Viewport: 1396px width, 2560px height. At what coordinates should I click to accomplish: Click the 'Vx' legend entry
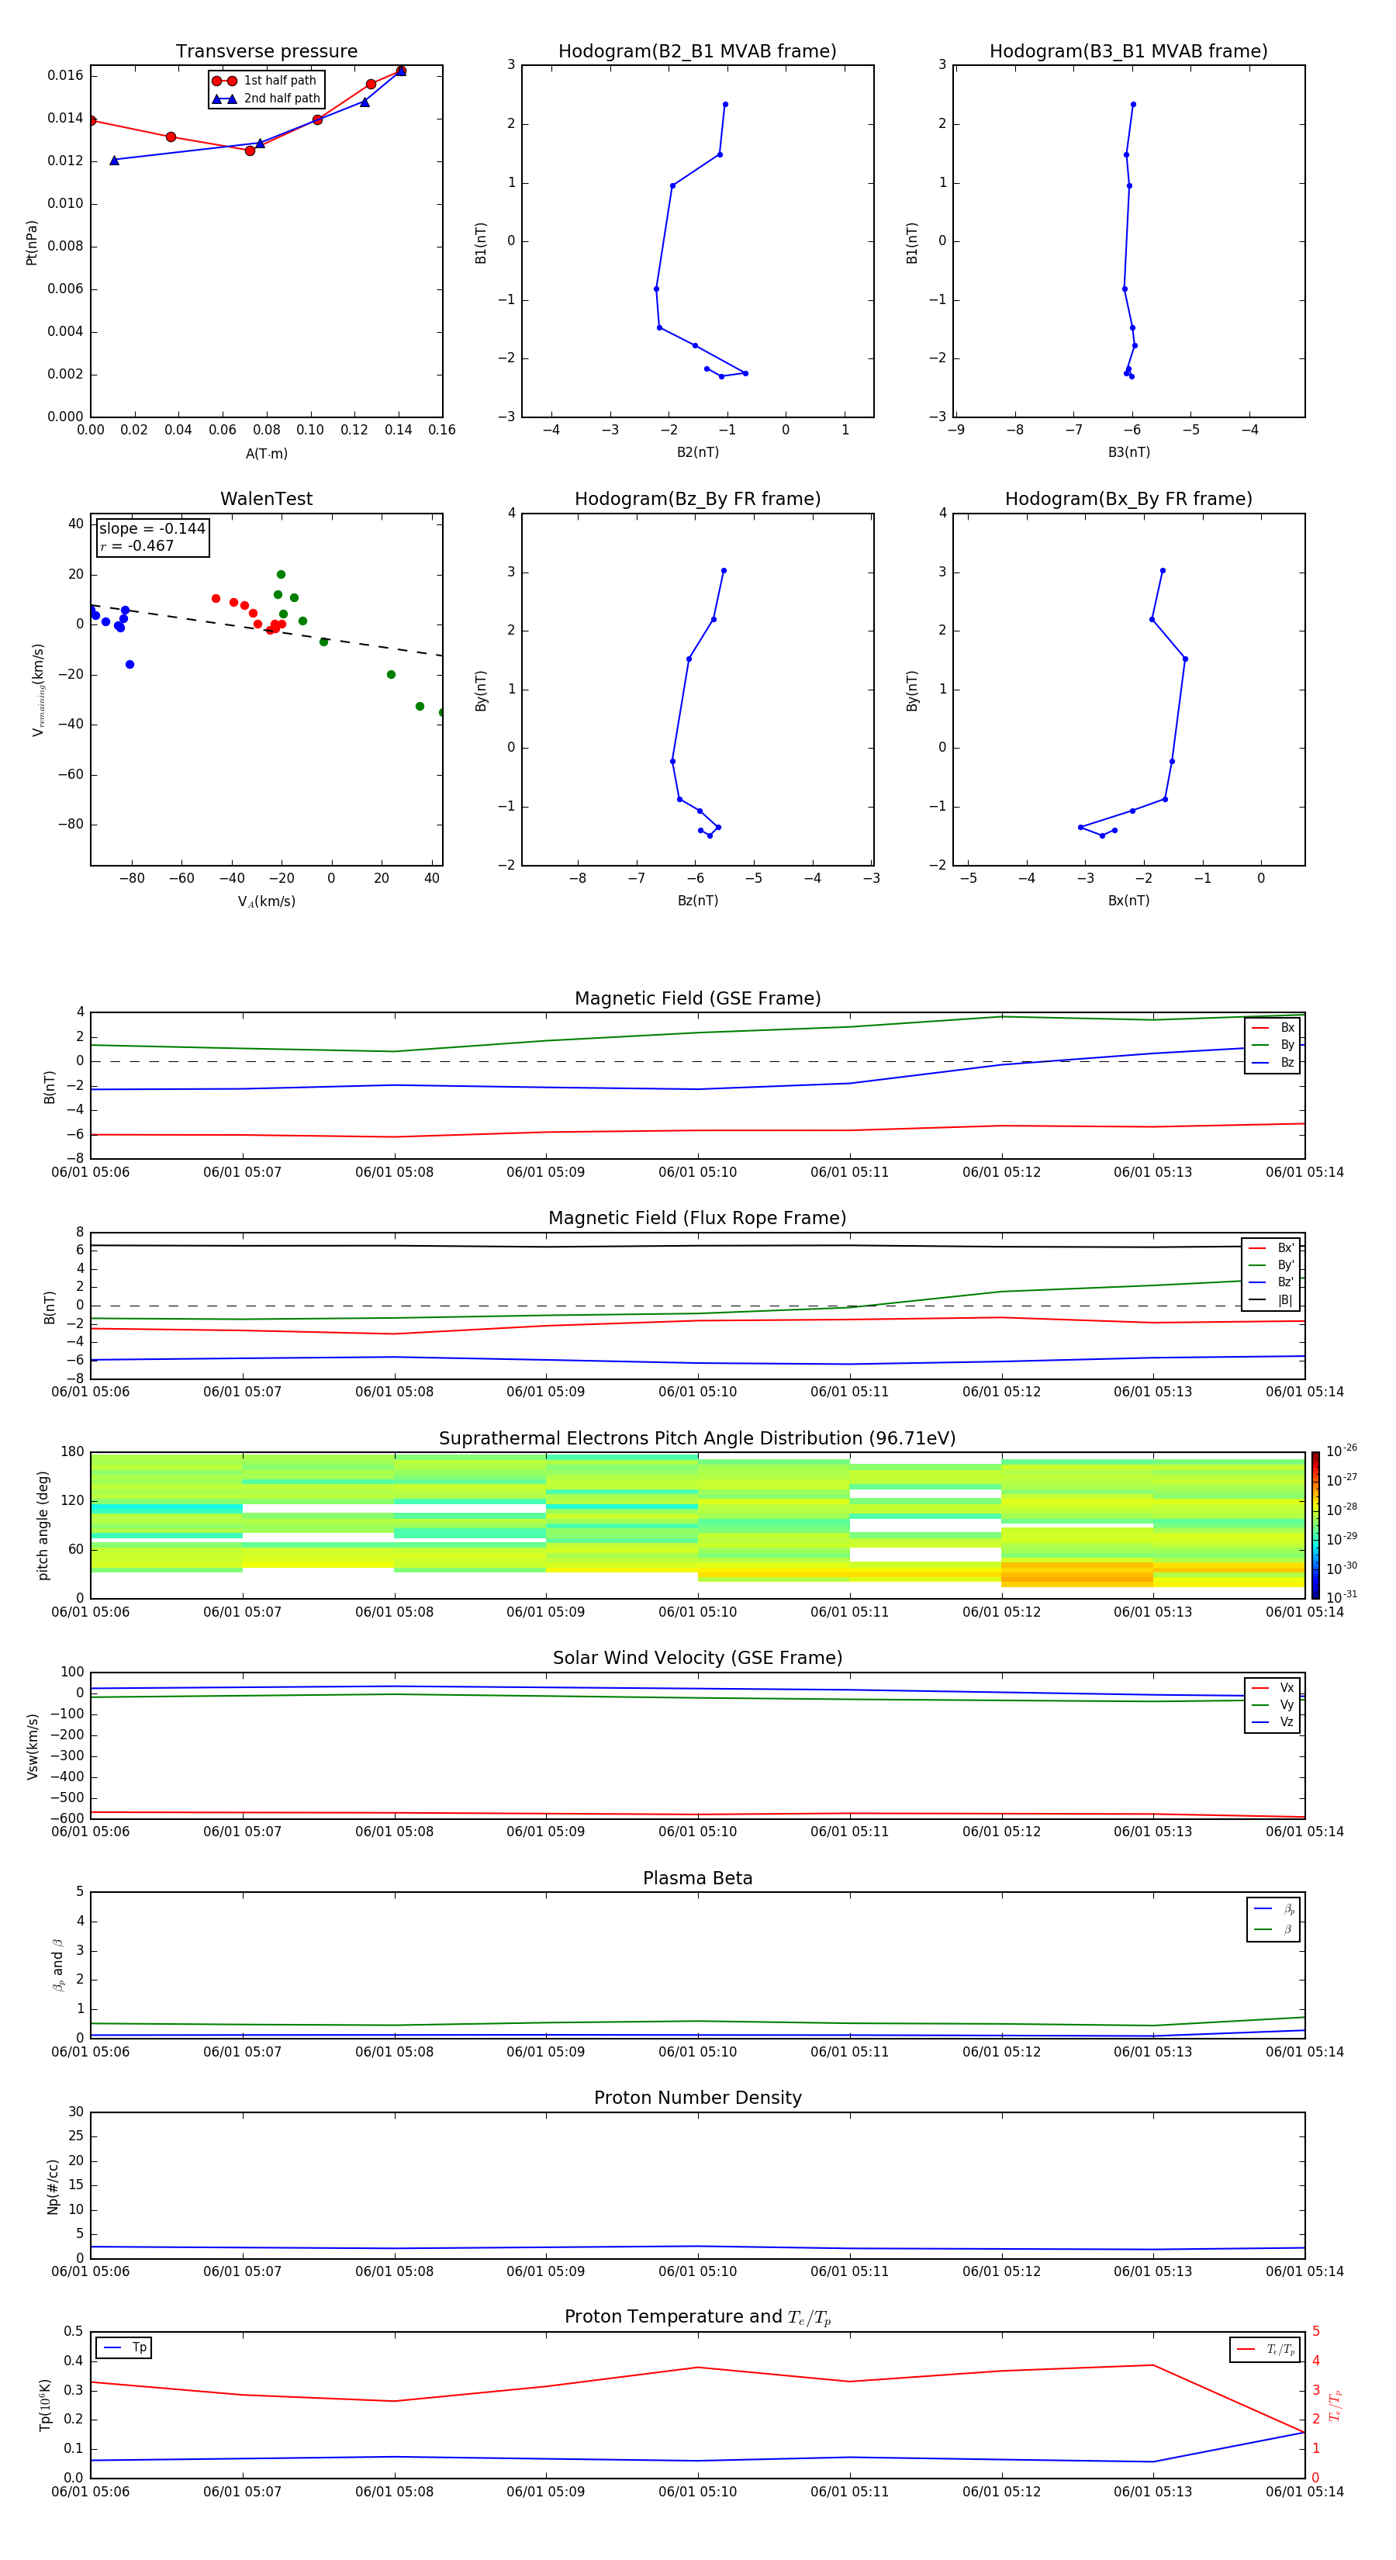(x=1273, y=1687)
